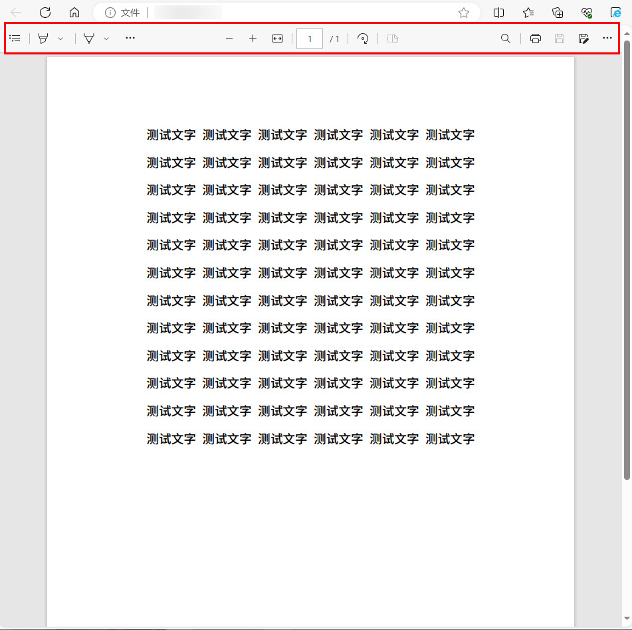
Task: Go to browser home page icon
Action: click(x=74, y=13)
